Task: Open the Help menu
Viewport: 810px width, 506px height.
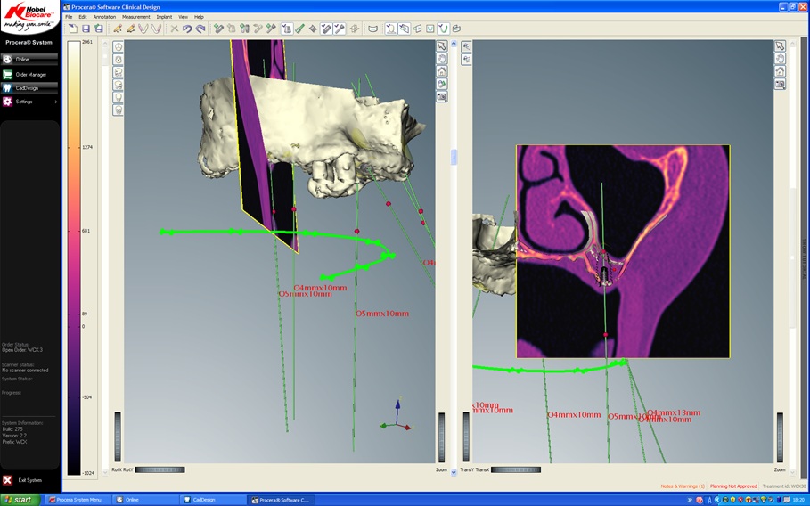Action: coord(199,17)
